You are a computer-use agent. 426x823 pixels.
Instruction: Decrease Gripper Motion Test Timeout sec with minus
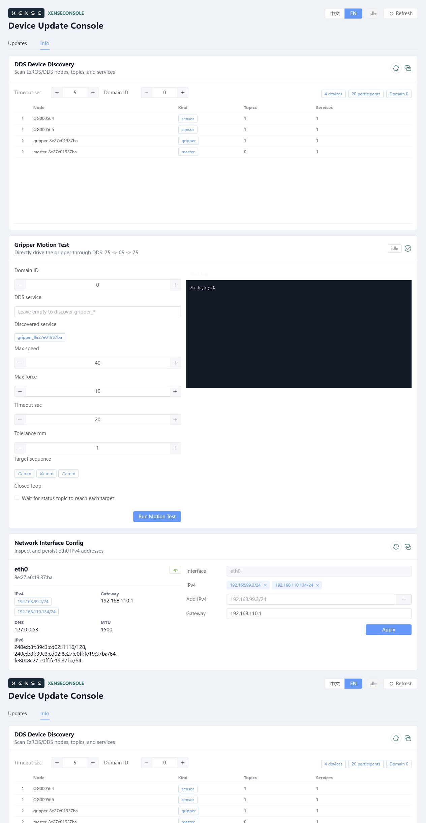20,420
